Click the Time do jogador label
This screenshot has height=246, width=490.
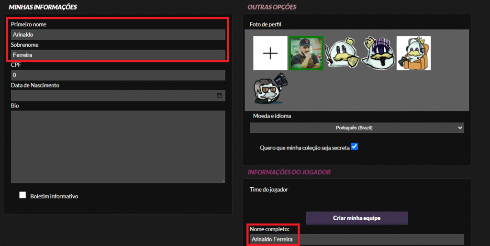pos(269,190)
